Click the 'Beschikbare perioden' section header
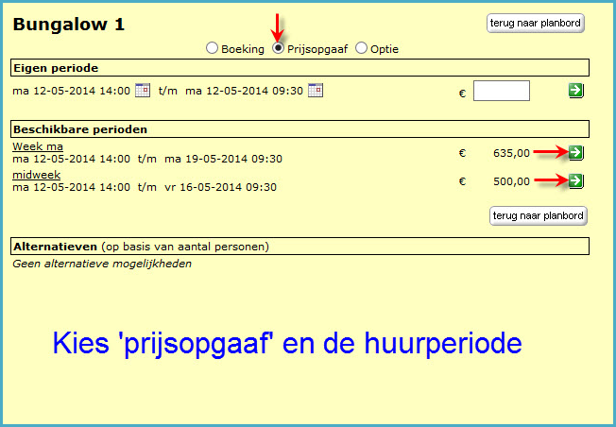 [79, 128]
